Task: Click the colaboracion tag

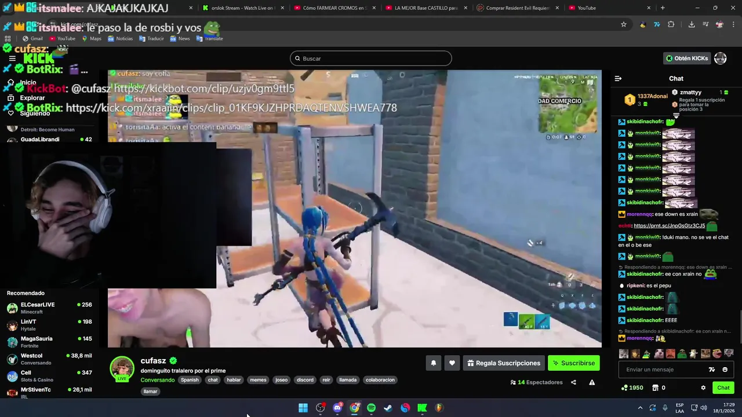Action: click(x=380, y=380)
